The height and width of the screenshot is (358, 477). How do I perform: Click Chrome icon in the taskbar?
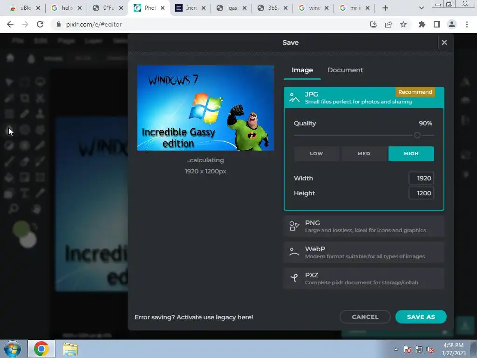[x=41, y=349]
